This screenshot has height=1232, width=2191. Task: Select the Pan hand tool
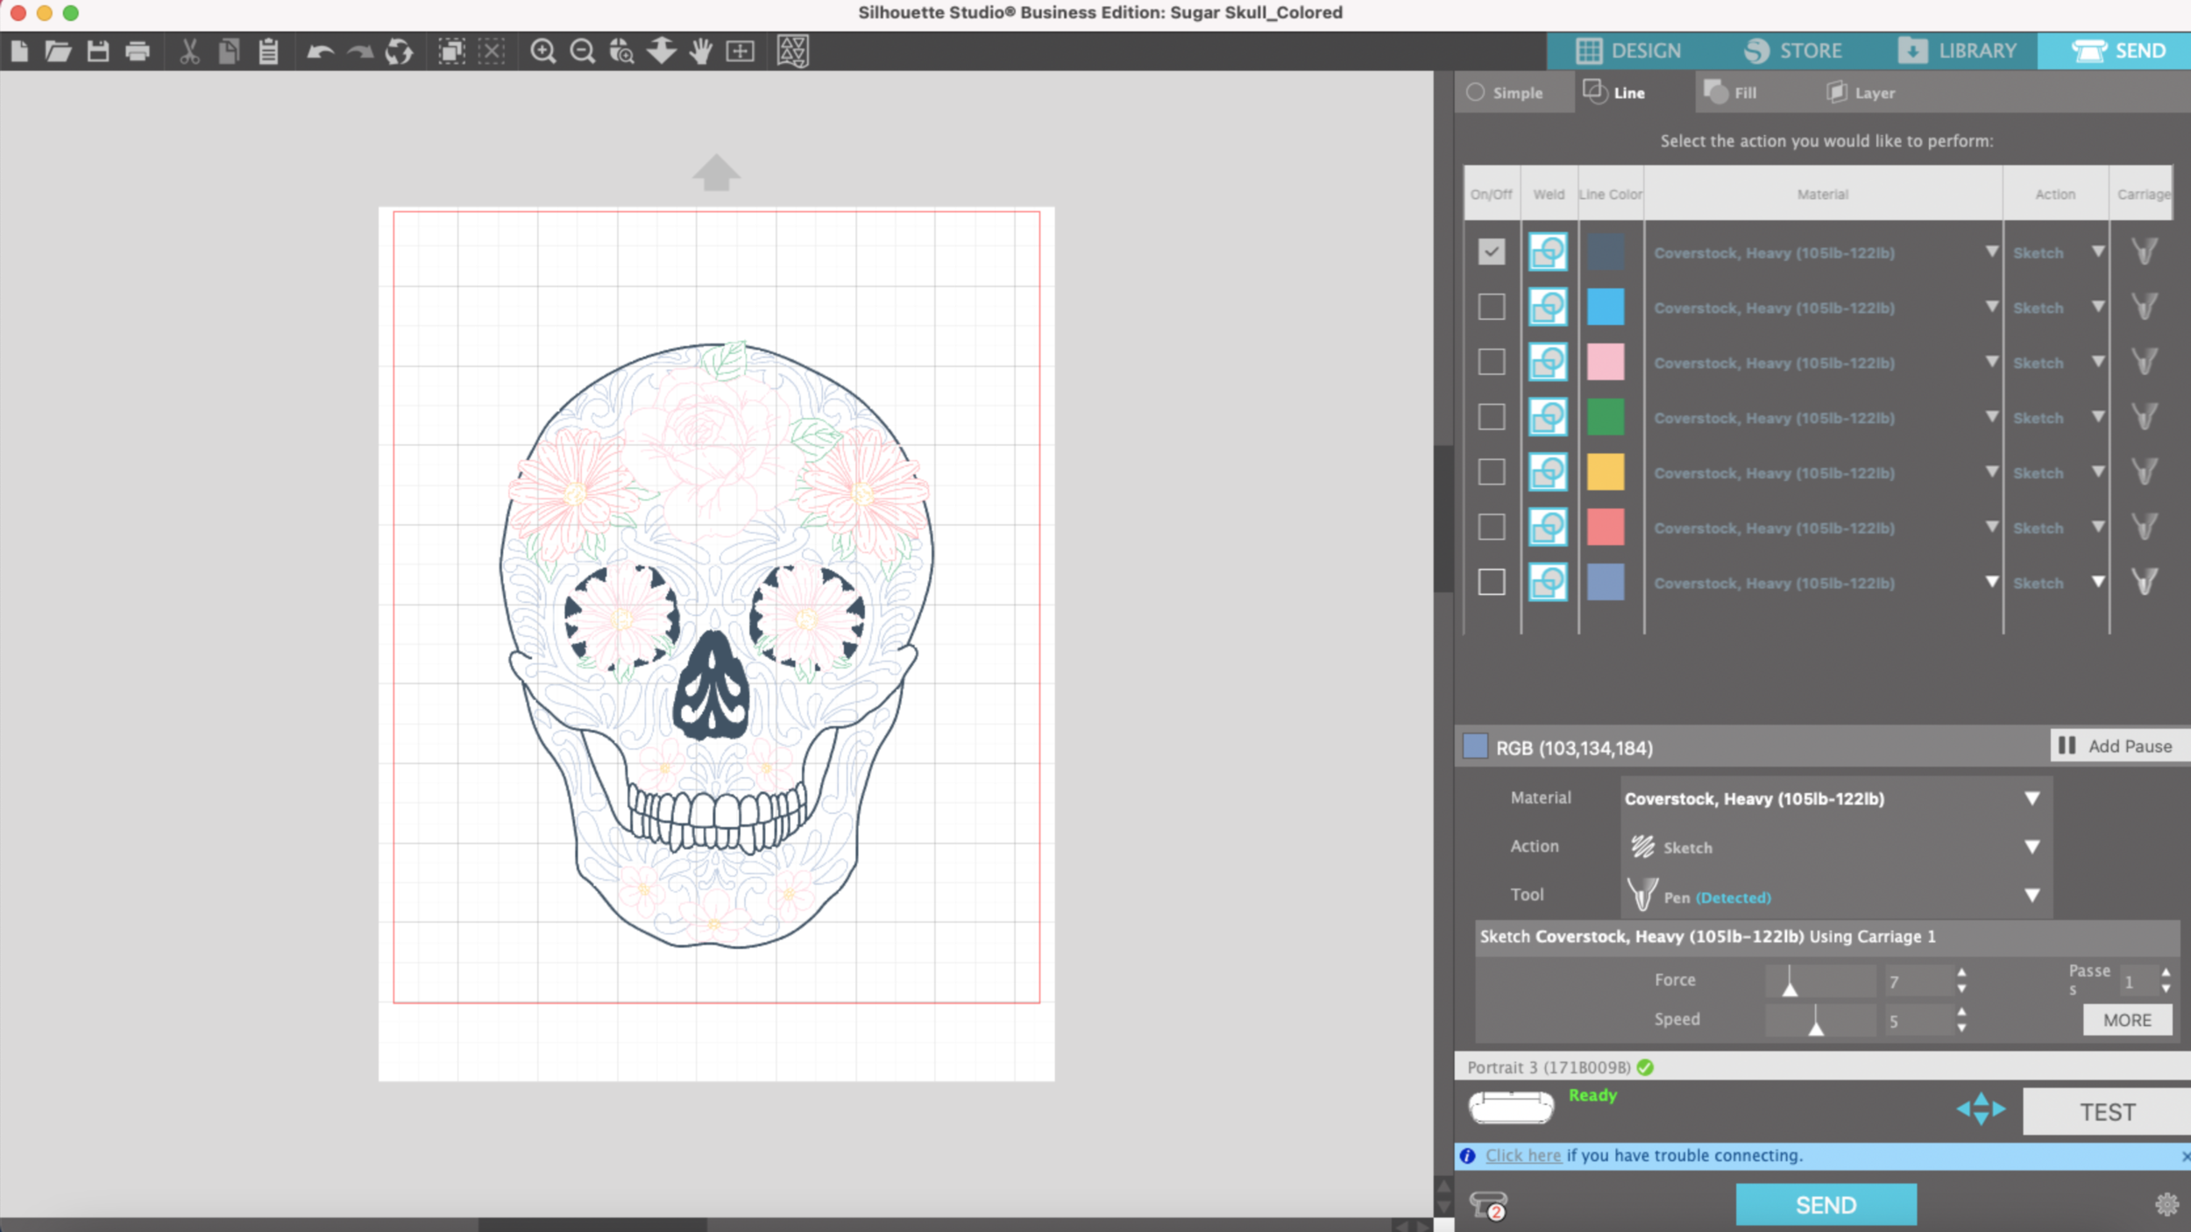click(x=700, y=51)
